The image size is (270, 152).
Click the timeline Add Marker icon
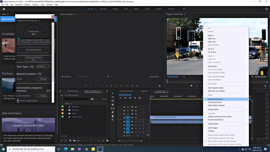coord(135,98)
